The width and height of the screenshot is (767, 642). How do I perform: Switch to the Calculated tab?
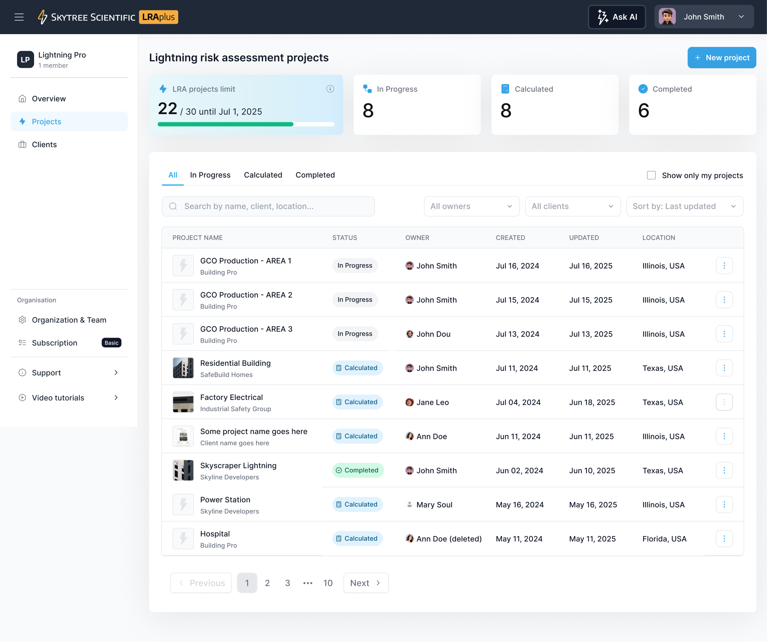tap(263, 175)
